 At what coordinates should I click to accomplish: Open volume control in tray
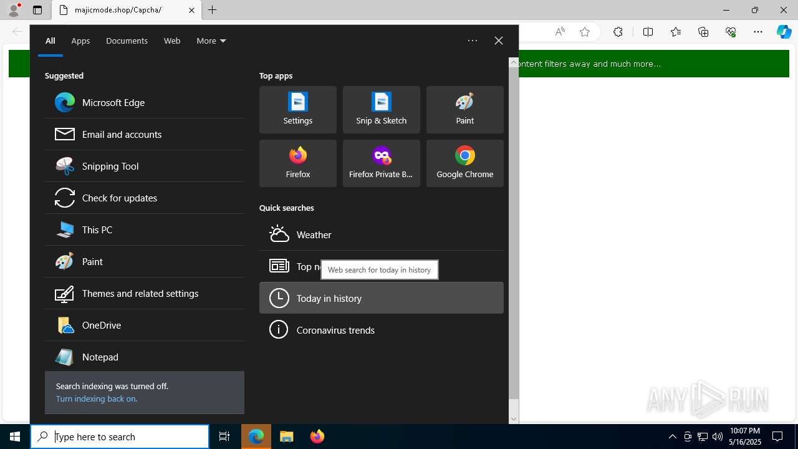[718, 437]
